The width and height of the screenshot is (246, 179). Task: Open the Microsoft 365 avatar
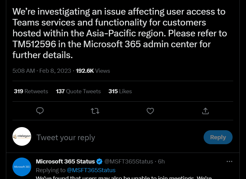pos(22,167)
